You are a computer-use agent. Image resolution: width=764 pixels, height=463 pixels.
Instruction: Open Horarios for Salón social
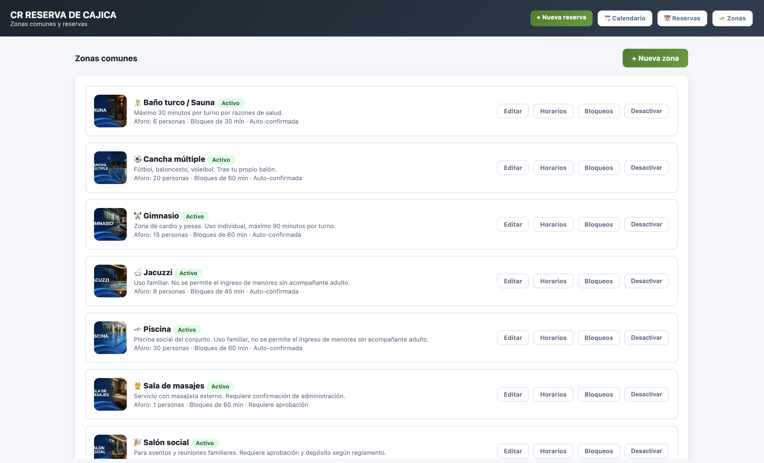(x=553, y=451)
